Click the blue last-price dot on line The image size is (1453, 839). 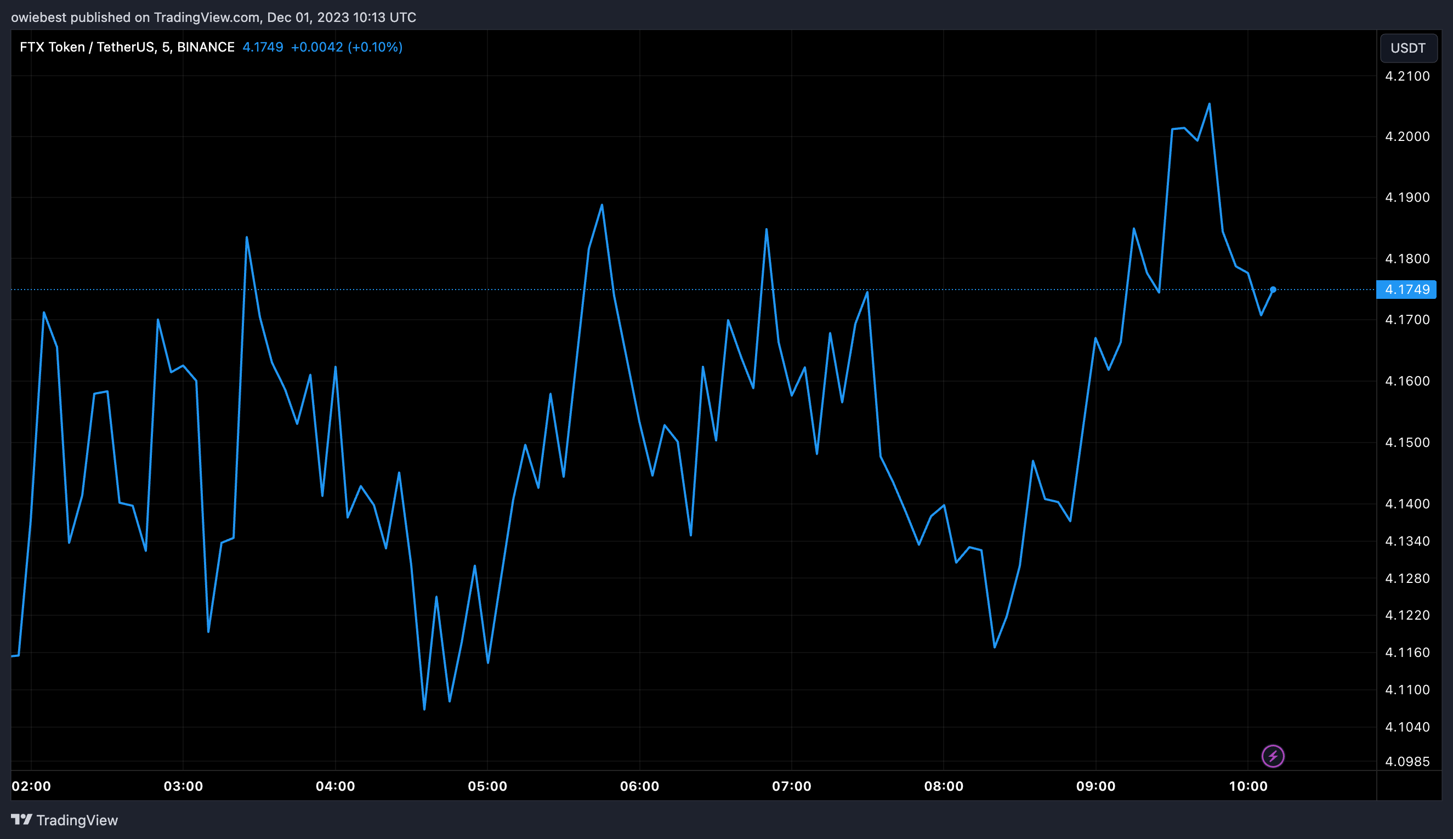tap(1273, 290)
